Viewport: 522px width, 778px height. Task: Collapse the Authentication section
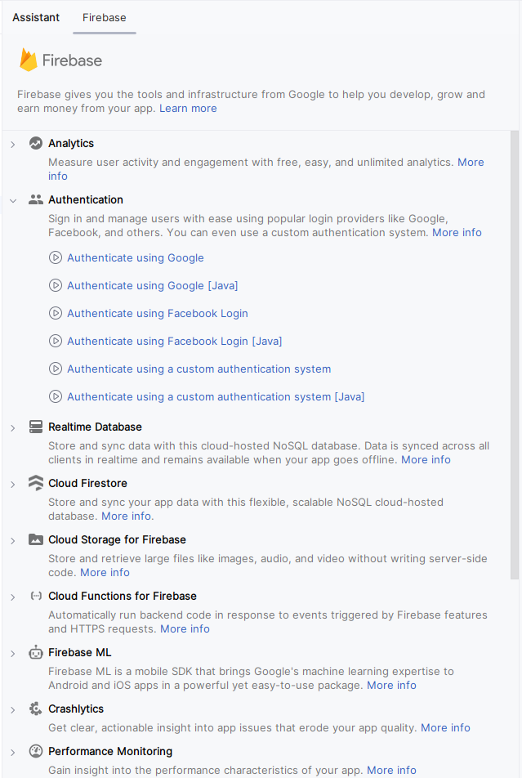coord(12,200)
